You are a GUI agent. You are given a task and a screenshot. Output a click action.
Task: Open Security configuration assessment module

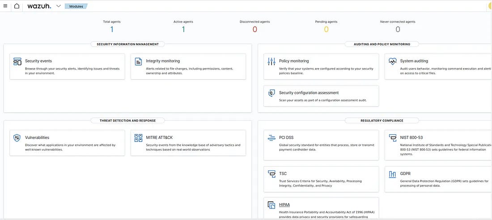[321, 96]
